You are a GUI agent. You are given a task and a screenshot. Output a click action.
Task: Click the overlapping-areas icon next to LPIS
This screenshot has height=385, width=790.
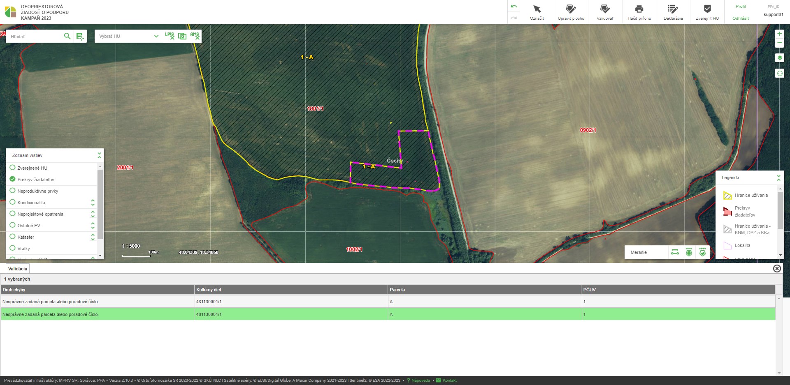pyautogui.click(x=182, y=36)
